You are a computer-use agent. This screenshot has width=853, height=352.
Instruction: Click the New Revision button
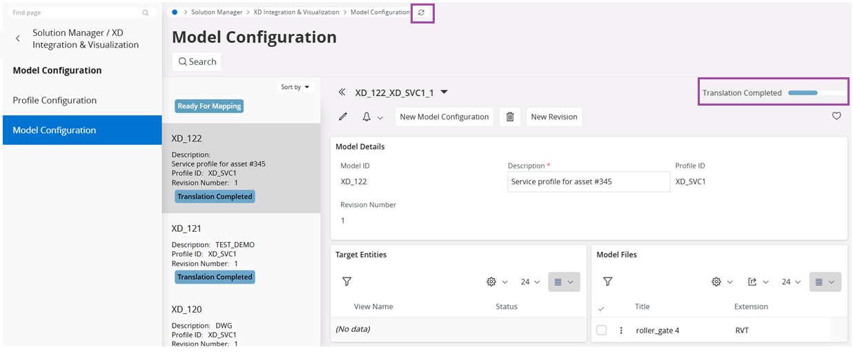(553, 117)
